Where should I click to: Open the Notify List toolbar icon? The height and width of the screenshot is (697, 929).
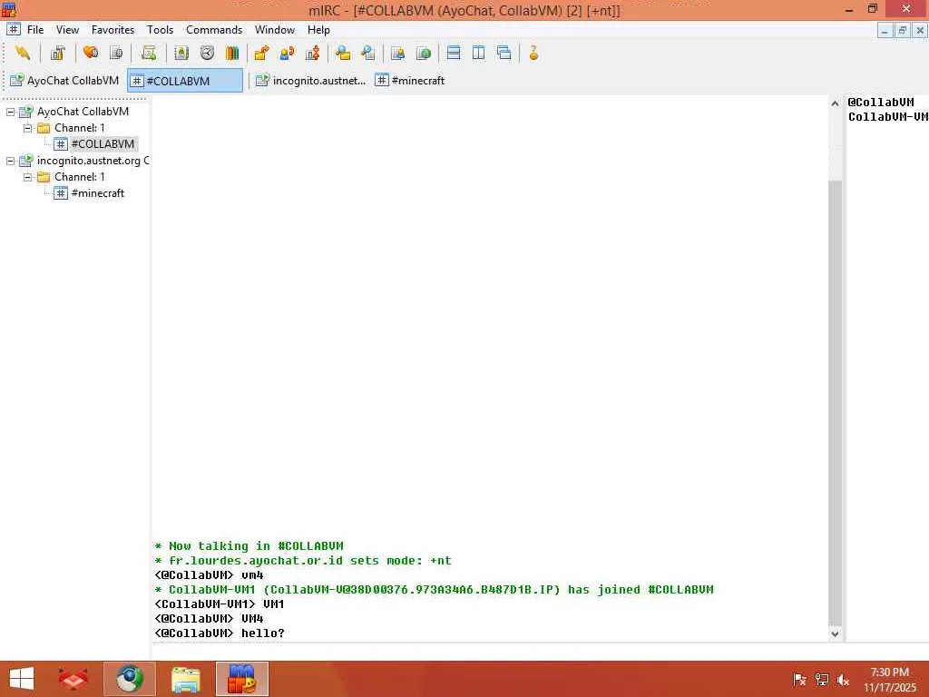(397, 54)
